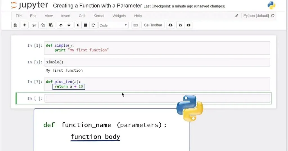Image resolution: width=288 pixels, height=151 pixels.
Task: Rename notebook by clicking its title
Action: 97,6
